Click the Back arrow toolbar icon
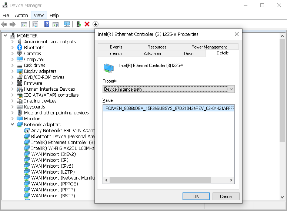287x211 pixels. pyautogui.click(x=4, y=24)
